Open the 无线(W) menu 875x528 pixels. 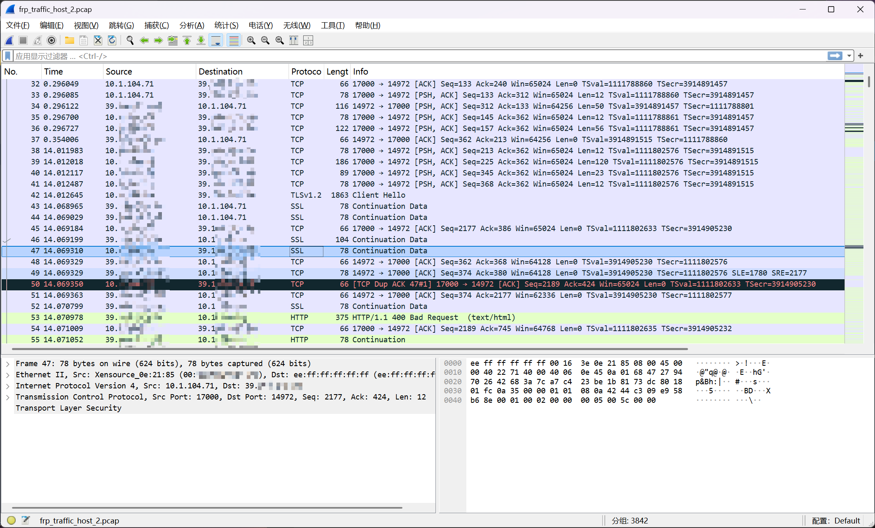pos(297,25)
